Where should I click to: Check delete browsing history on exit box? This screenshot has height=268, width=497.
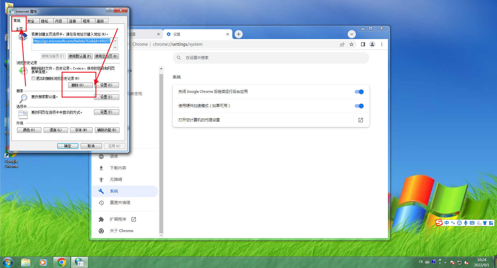34,78
